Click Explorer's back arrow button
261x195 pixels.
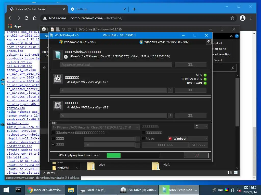coord(45,68)
